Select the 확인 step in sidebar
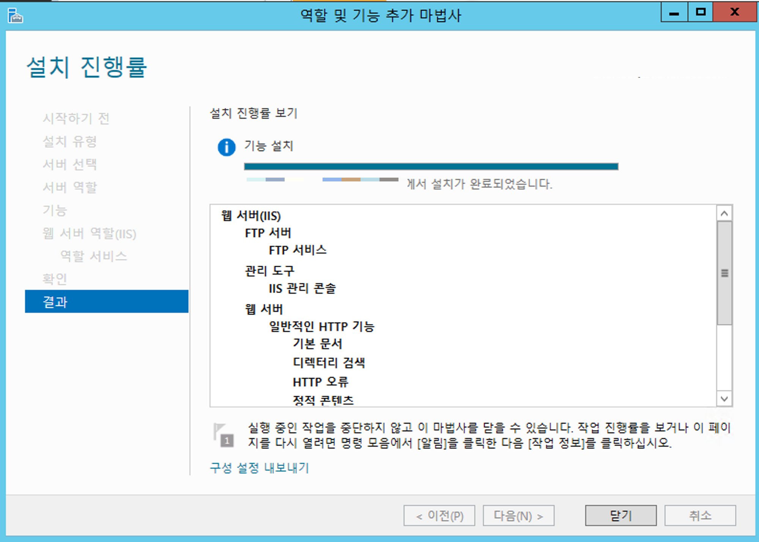 (x=55, y=279)
